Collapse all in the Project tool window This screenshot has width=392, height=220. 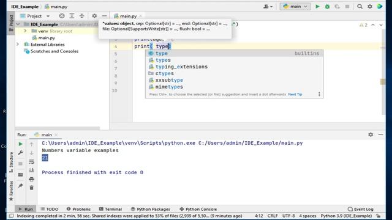pyautogui.click(x=81, y=16)
